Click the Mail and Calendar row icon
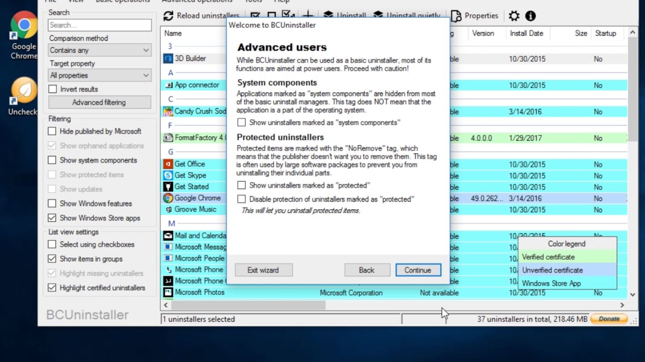The image size is (645, 362). click(x=168, y=236)
